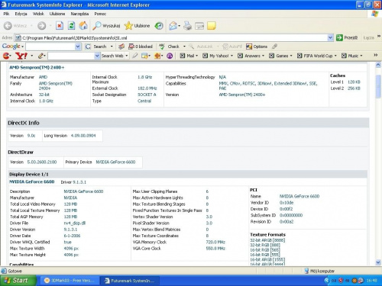Open the Plik menu
The height and width of the screenshot is (286, 382).
6,14
